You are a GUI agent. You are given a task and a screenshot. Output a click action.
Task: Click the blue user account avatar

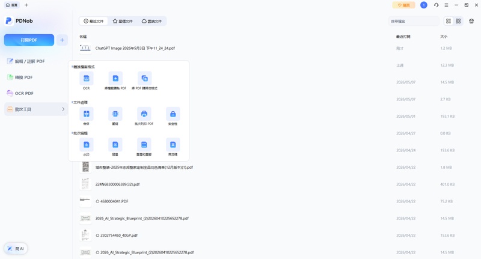[x=424, y=5]
